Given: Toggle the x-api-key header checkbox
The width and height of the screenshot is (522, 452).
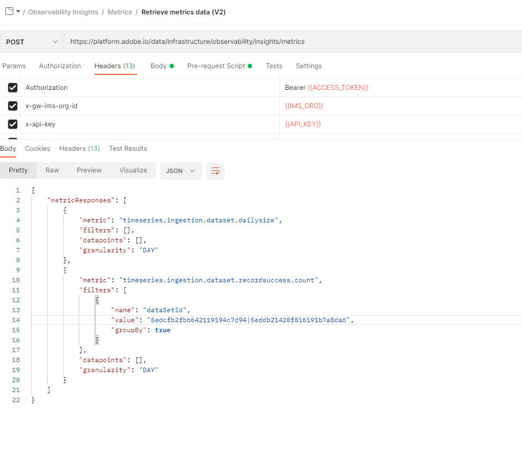Looking at the screenshot, I should point(13,124).
